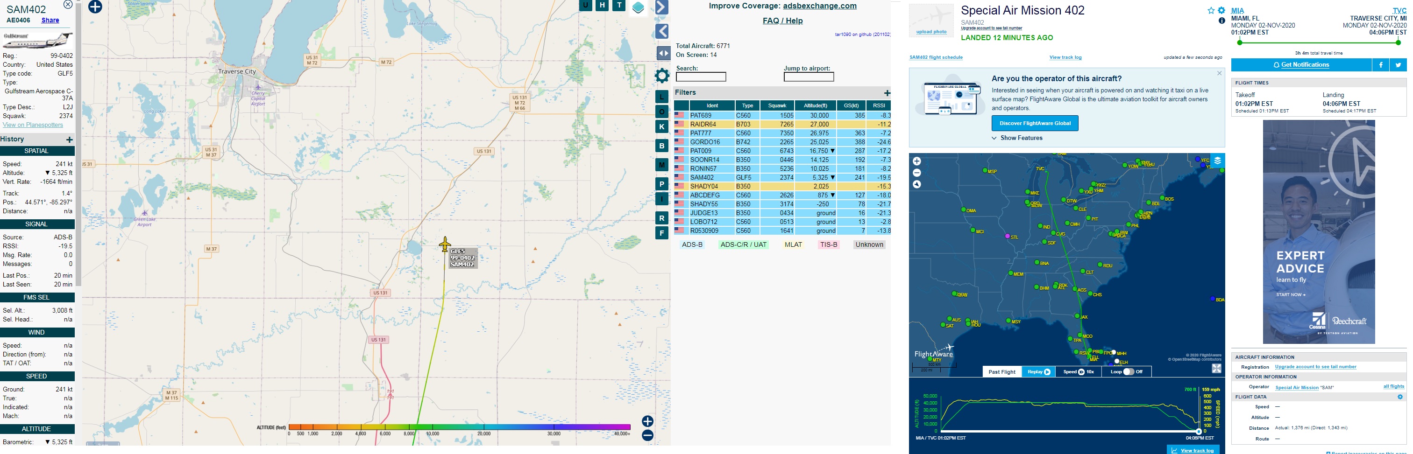The height and width of the screenshot is (454, 1413).
Task: Share flight on Facebook
Action: tap(1381, 65)
